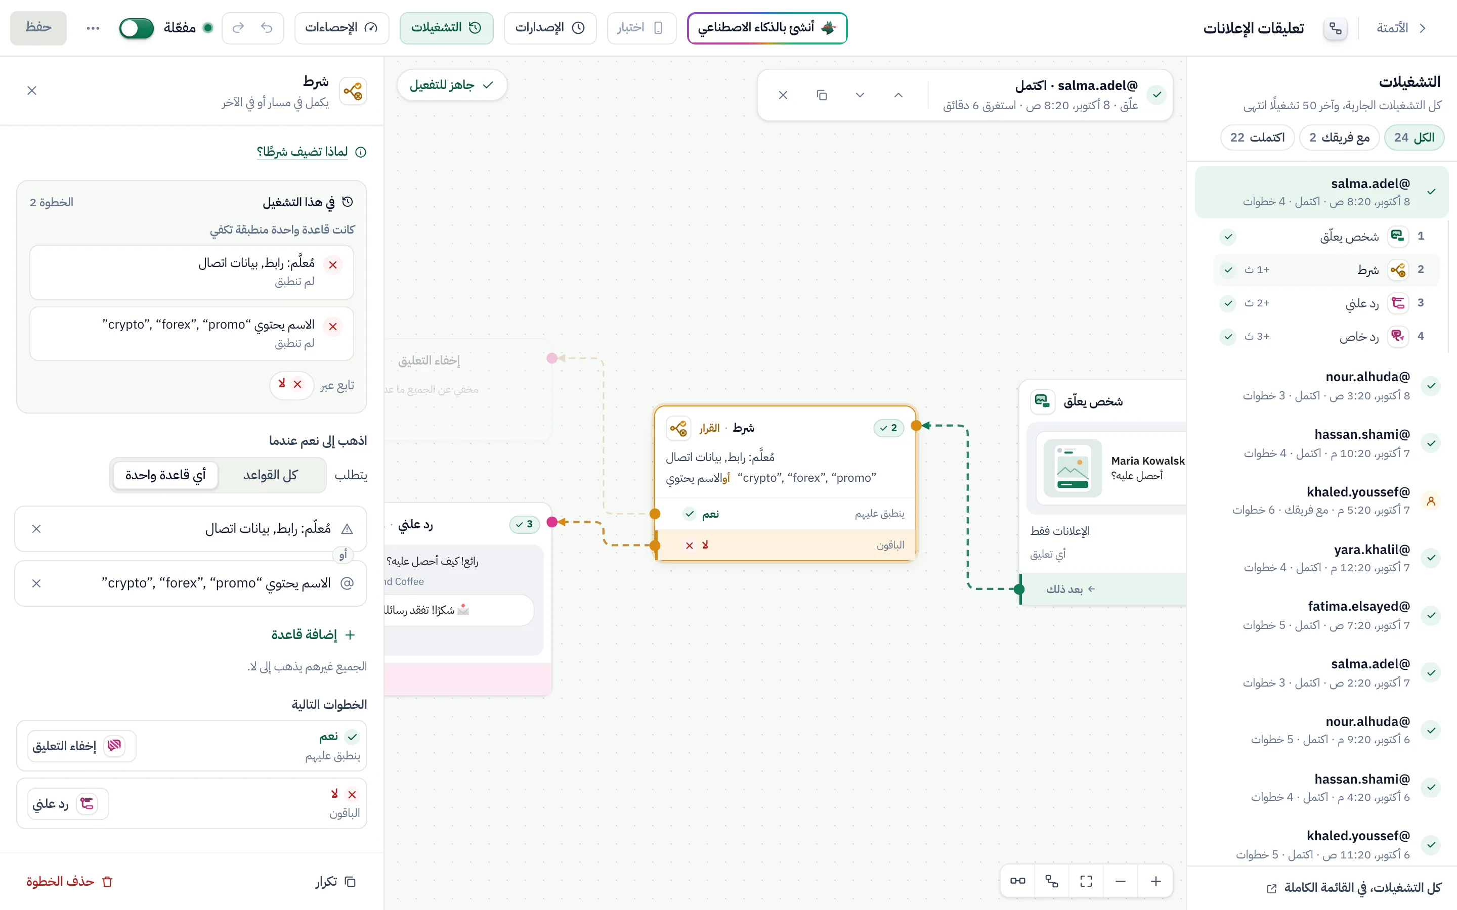Screen dimensions: 1457x910
Task: Open the الإحصاءات statistics tab
Action: tap(341, 28)
